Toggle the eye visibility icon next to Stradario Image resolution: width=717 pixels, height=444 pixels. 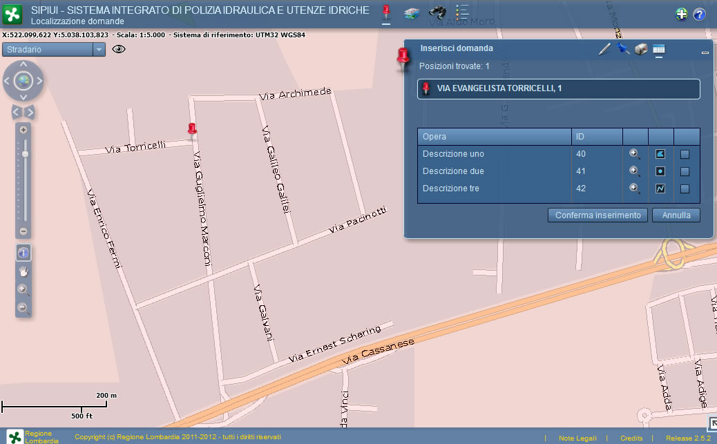118,50
